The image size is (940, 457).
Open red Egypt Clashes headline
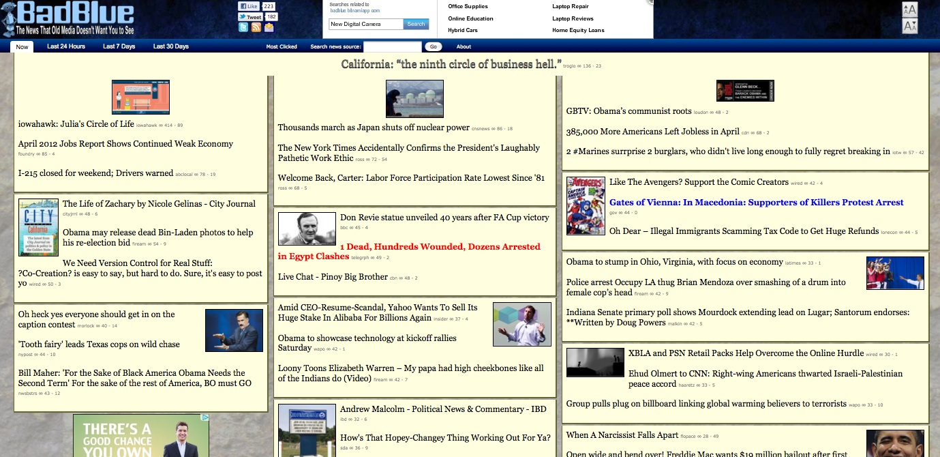409,252
